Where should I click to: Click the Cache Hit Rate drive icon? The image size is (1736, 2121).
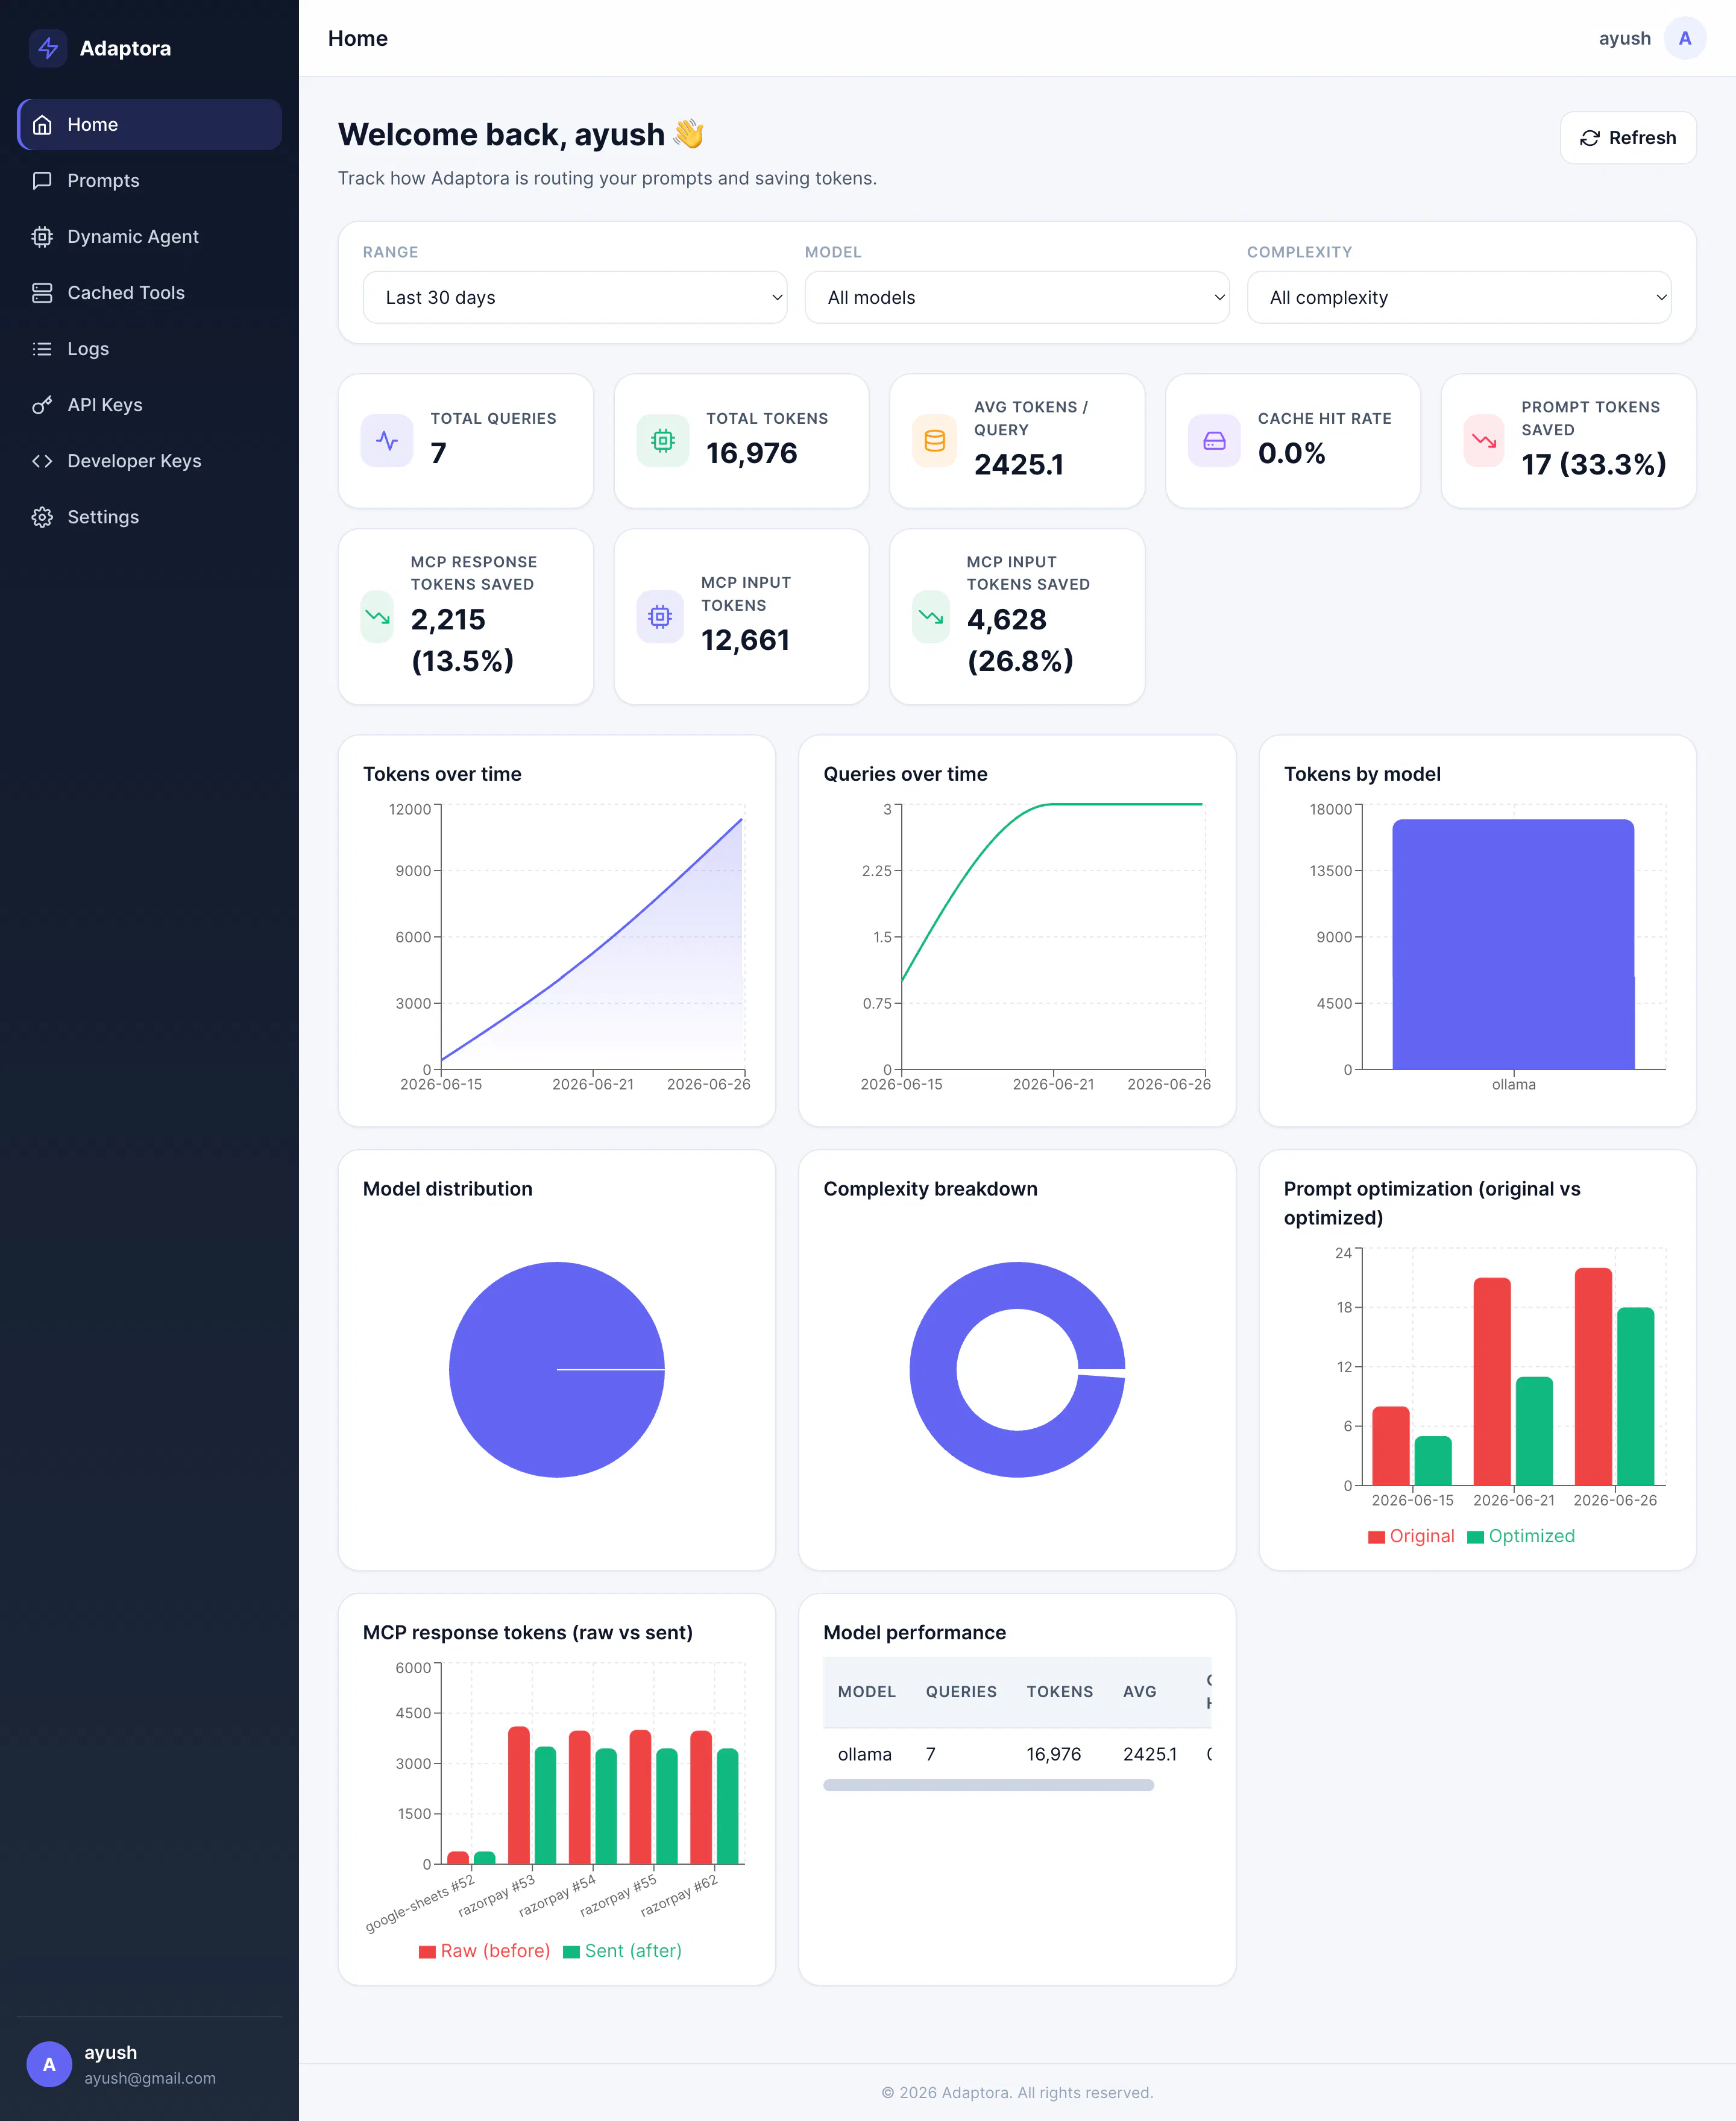1214,441
